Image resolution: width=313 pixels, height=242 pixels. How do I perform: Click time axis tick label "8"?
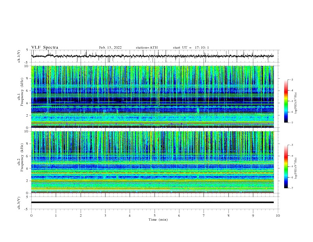click(x=228, y=216)
